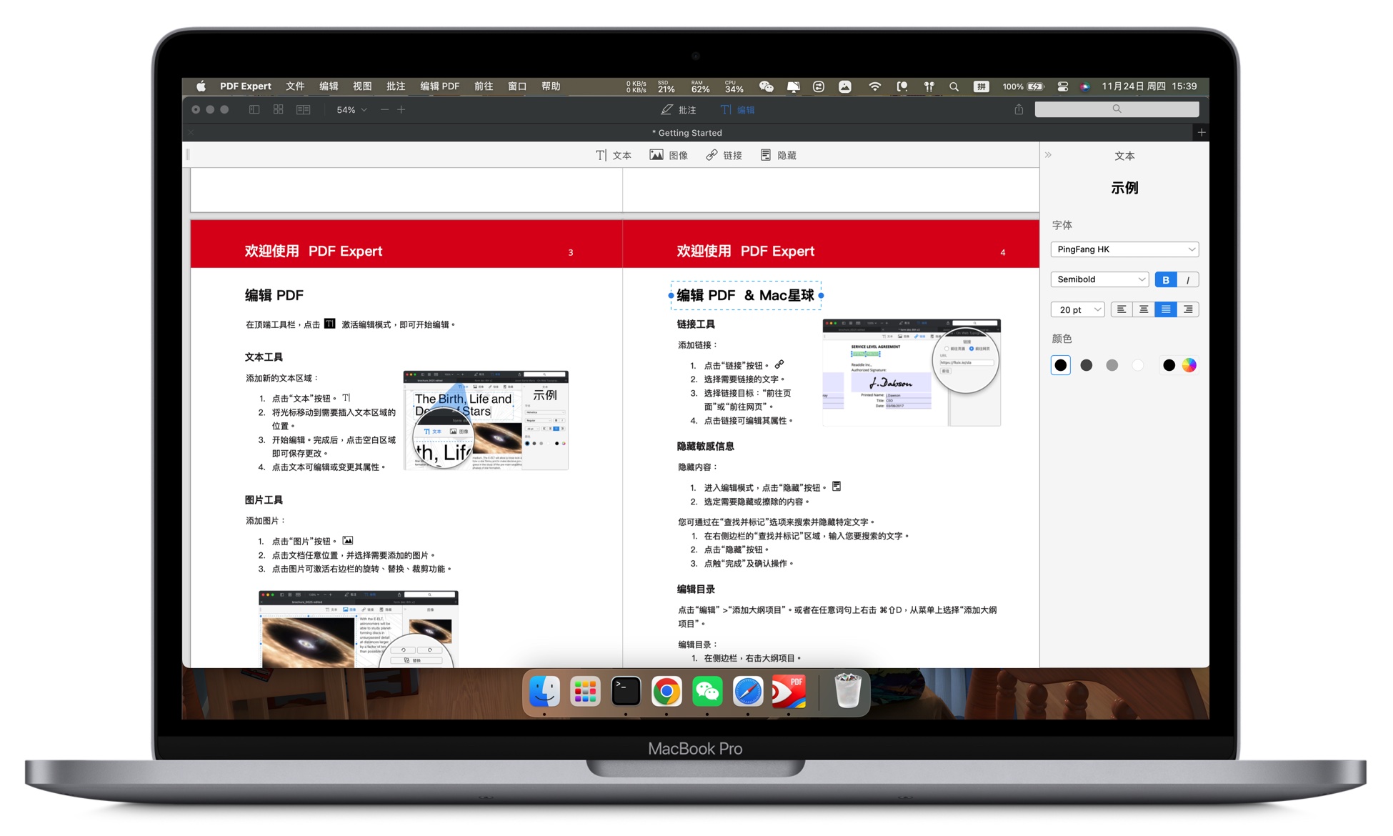
Task: Click the AirPods menu bar icon
Action: coord(929,86)
